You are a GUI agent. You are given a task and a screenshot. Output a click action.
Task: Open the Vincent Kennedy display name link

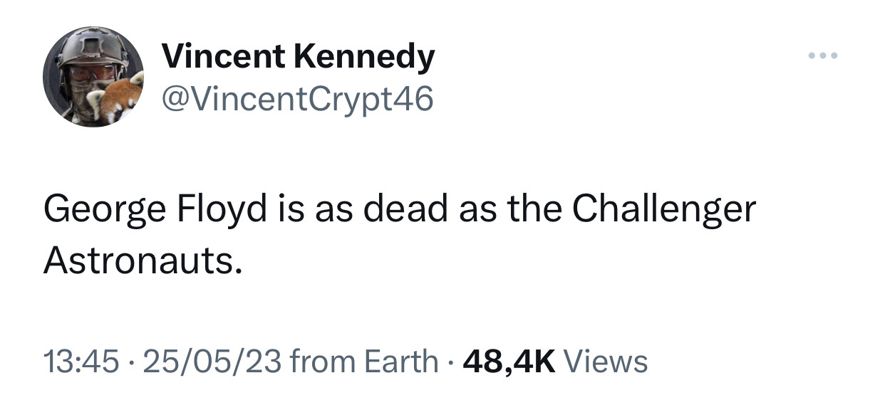point(298,56)
